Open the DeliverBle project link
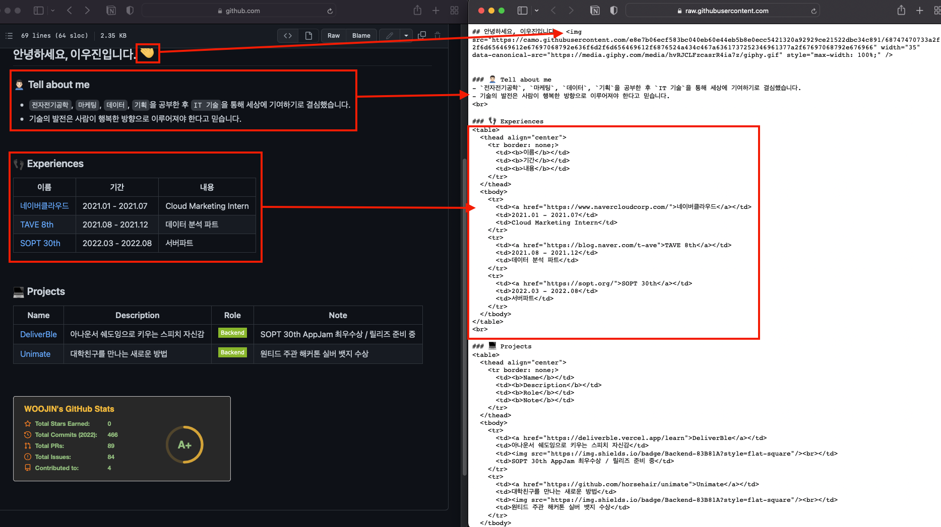 (x=38, y=334)
